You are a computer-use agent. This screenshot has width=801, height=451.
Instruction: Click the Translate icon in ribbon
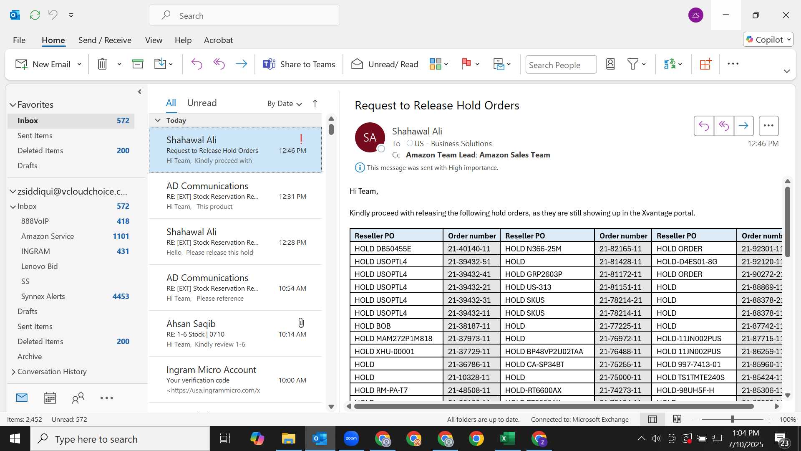pos(670,64)
